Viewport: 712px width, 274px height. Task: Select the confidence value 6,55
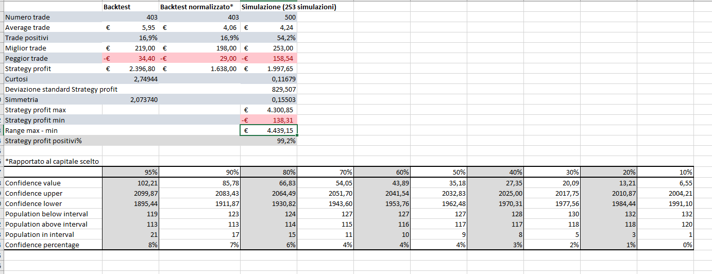click(x=666, y=183)
